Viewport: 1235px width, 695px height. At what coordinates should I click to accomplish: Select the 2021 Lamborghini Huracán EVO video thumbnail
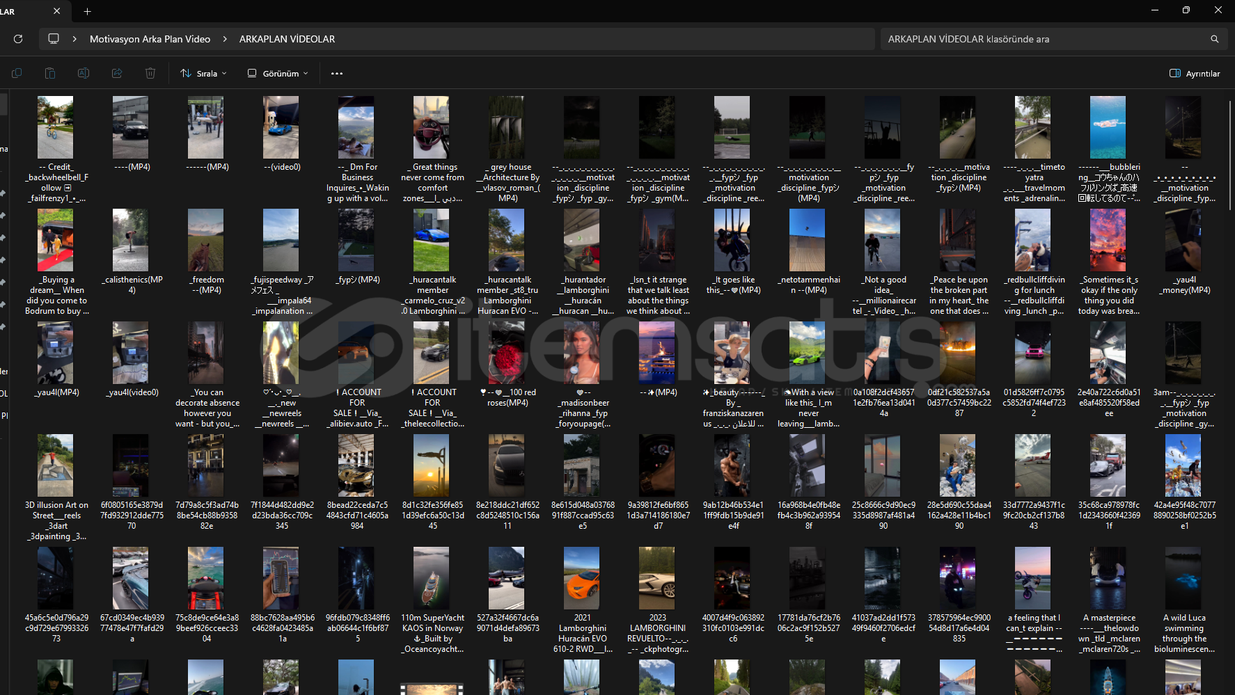582,578
